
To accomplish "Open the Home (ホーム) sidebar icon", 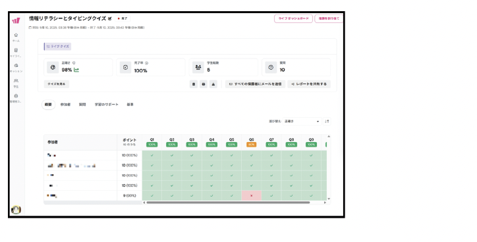I will (x=16, y=36).
